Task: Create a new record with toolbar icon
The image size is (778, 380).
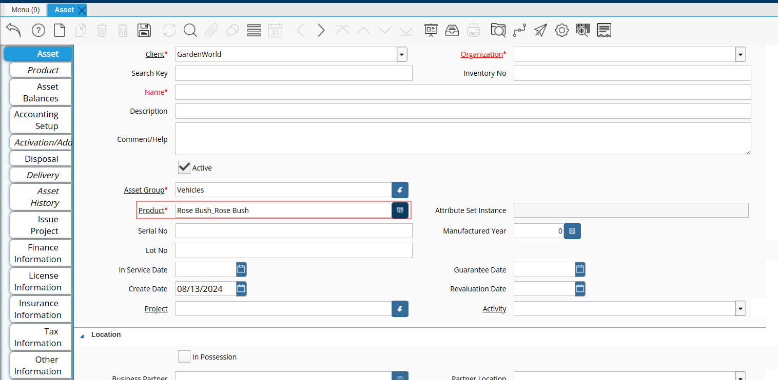Action: tap(60, 30)
